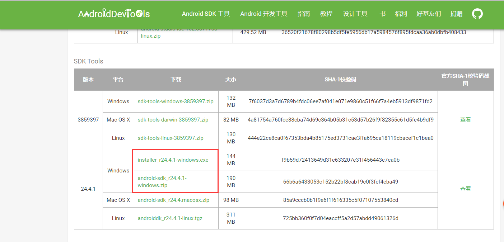Viewport: 504px width, 242px height.
Task: Click the SHA-1校验码 column header
Action: click(x=340, y=80)
